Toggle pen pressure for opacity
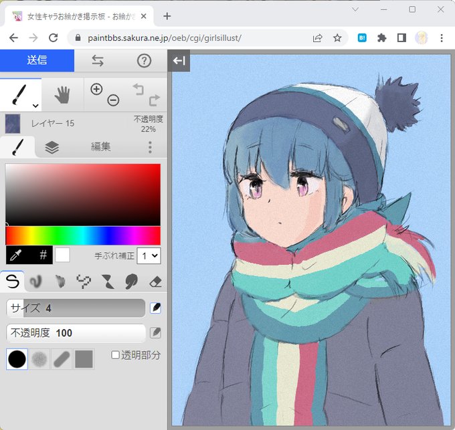This screenshot has width=455, height=430. click(x=155, y=333)
